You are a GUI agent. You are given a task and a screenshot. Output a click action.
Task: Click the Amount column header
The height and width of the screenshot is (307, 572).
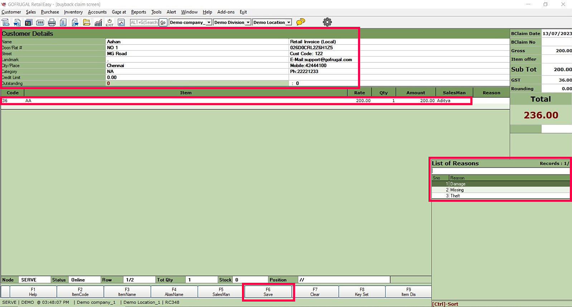click(416, 93)
